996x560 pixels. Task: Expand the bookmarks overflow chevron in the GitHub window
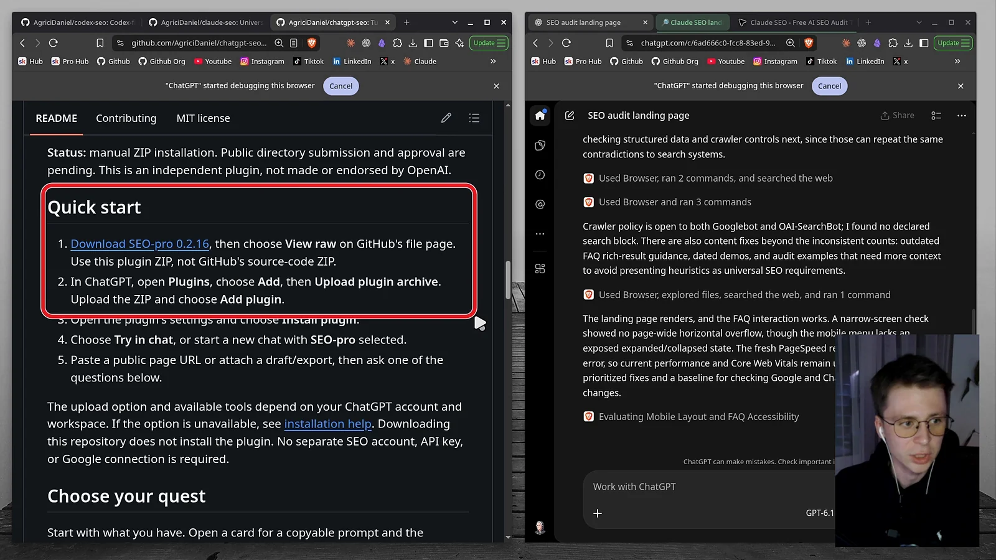point(493,62)
